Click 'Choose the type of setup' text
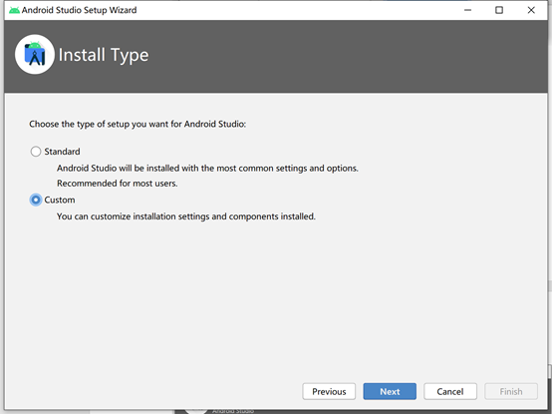The image size is (552, 414). click(138, 124)
